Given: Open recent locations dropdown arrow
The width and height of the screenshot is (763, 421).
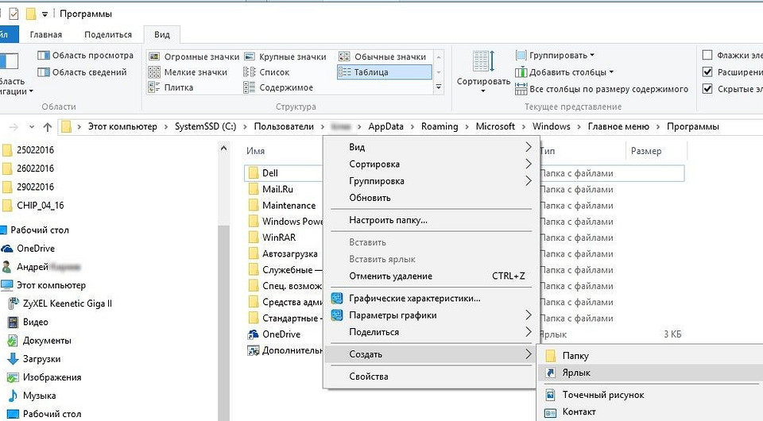Looking at the screenshot, I should 32,127.
